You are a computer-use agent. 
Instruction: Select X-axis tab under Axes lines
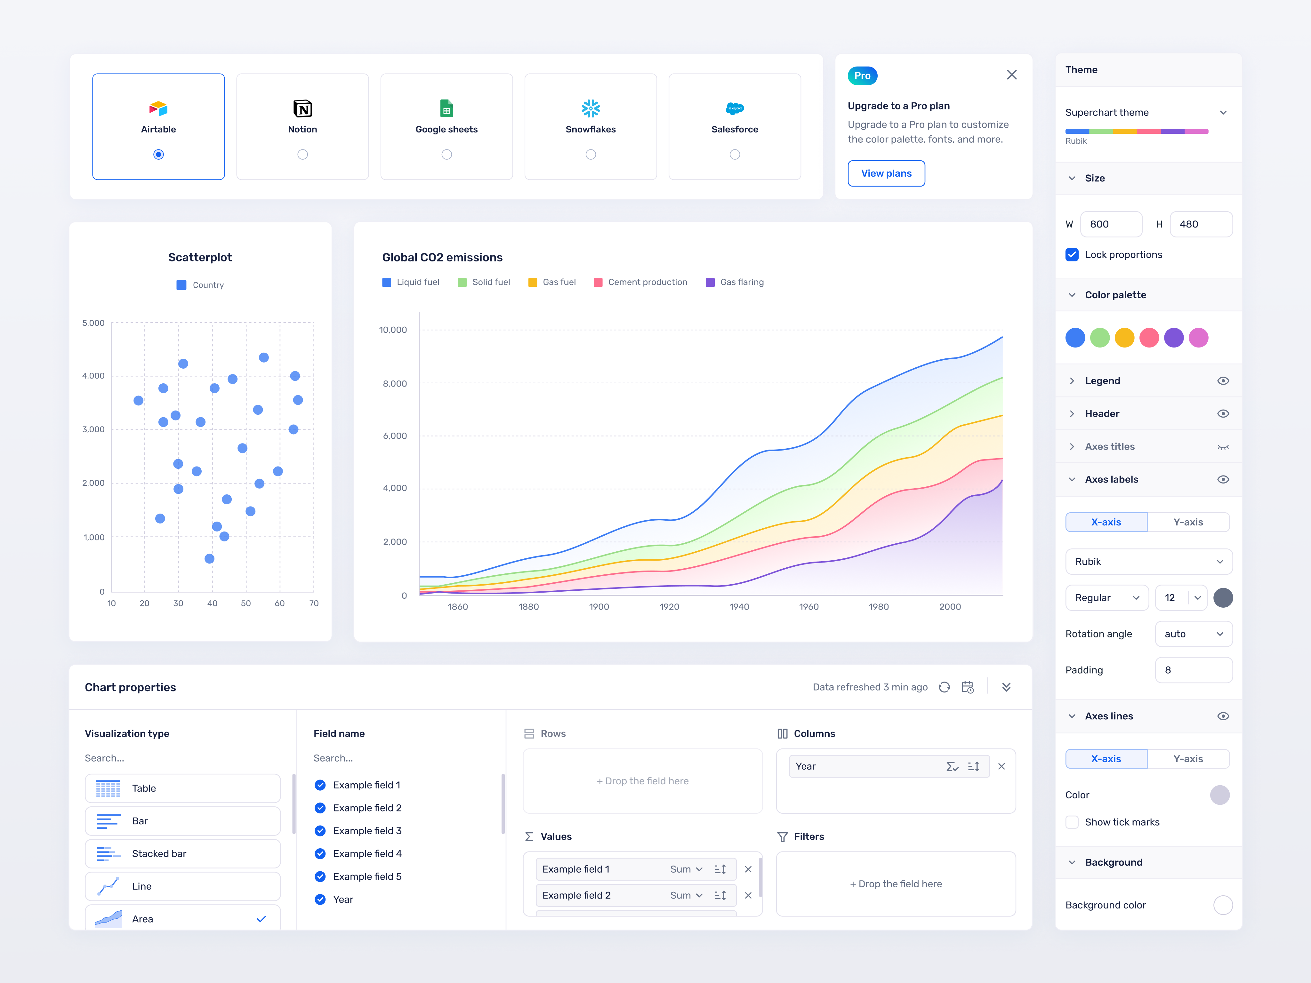(x=1106, y=758)
